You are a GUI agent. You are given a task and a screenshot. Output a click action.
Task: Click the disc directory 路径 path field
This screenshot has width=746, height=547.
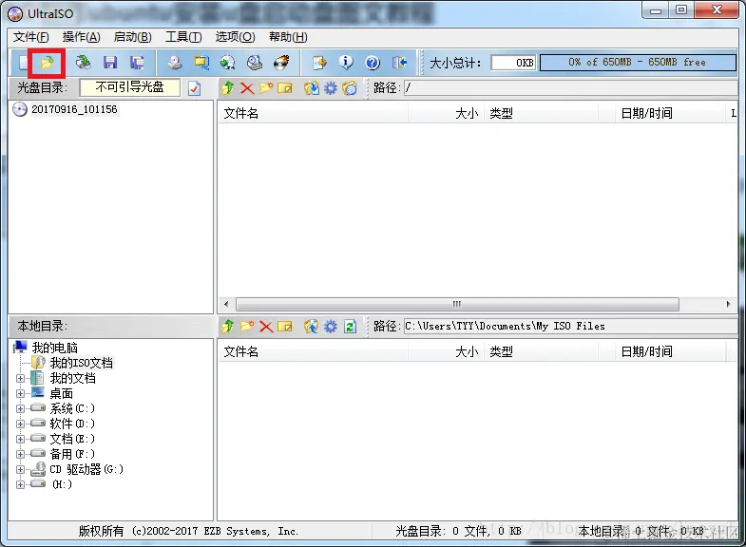coord(570,88)
